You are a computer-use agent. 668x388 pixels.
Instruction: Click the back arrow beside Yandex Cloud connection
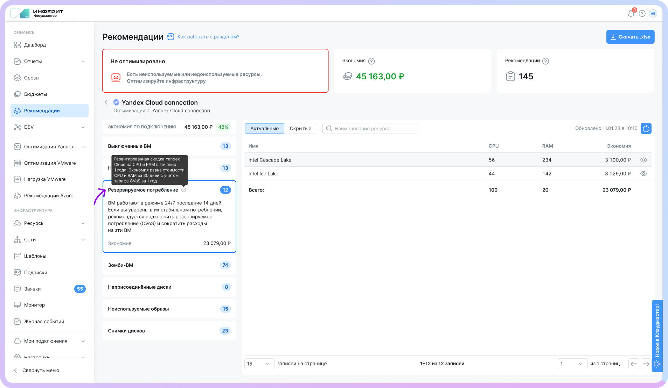(x=106, y=102)
